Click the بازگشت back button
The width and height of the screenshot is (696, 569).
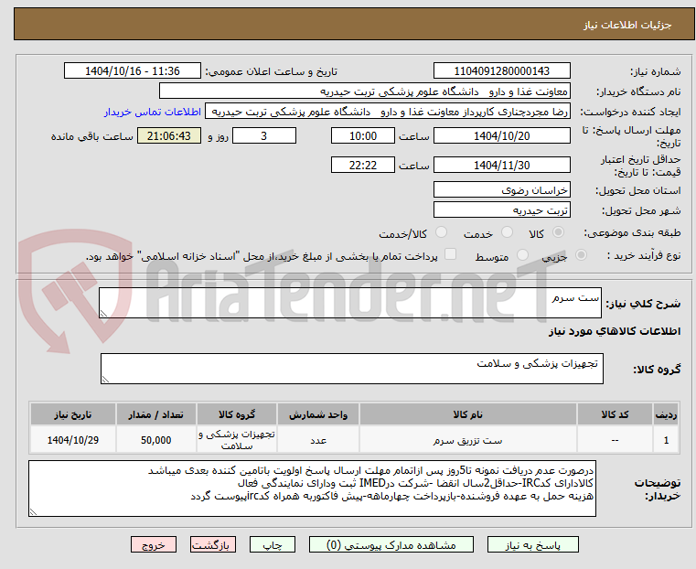pyautogui.click(x=213, y=544)
